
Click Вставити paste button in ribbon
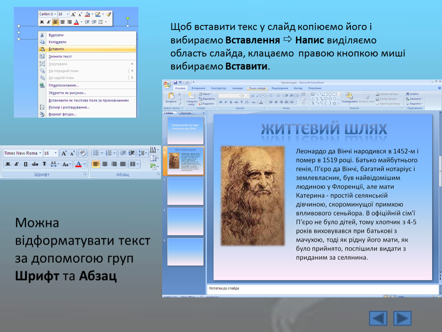pos(171,98)
